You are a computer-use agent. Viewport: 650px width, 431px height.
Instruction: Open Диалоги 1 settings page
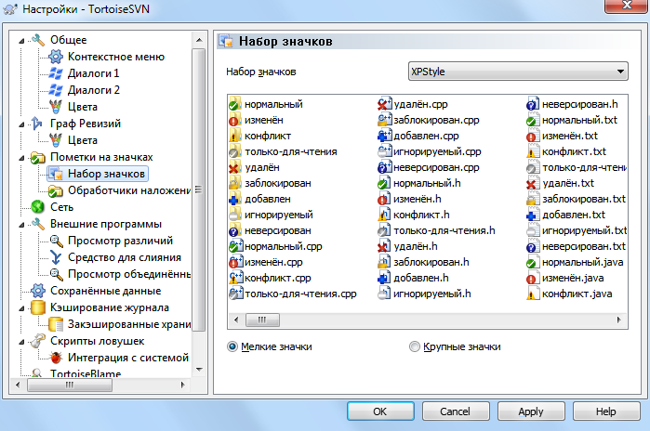94,73
